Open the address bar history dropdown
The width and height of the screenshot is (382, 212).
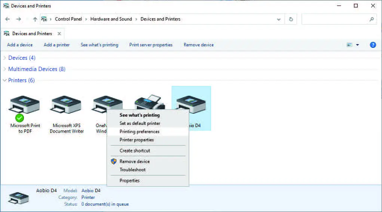279,19
